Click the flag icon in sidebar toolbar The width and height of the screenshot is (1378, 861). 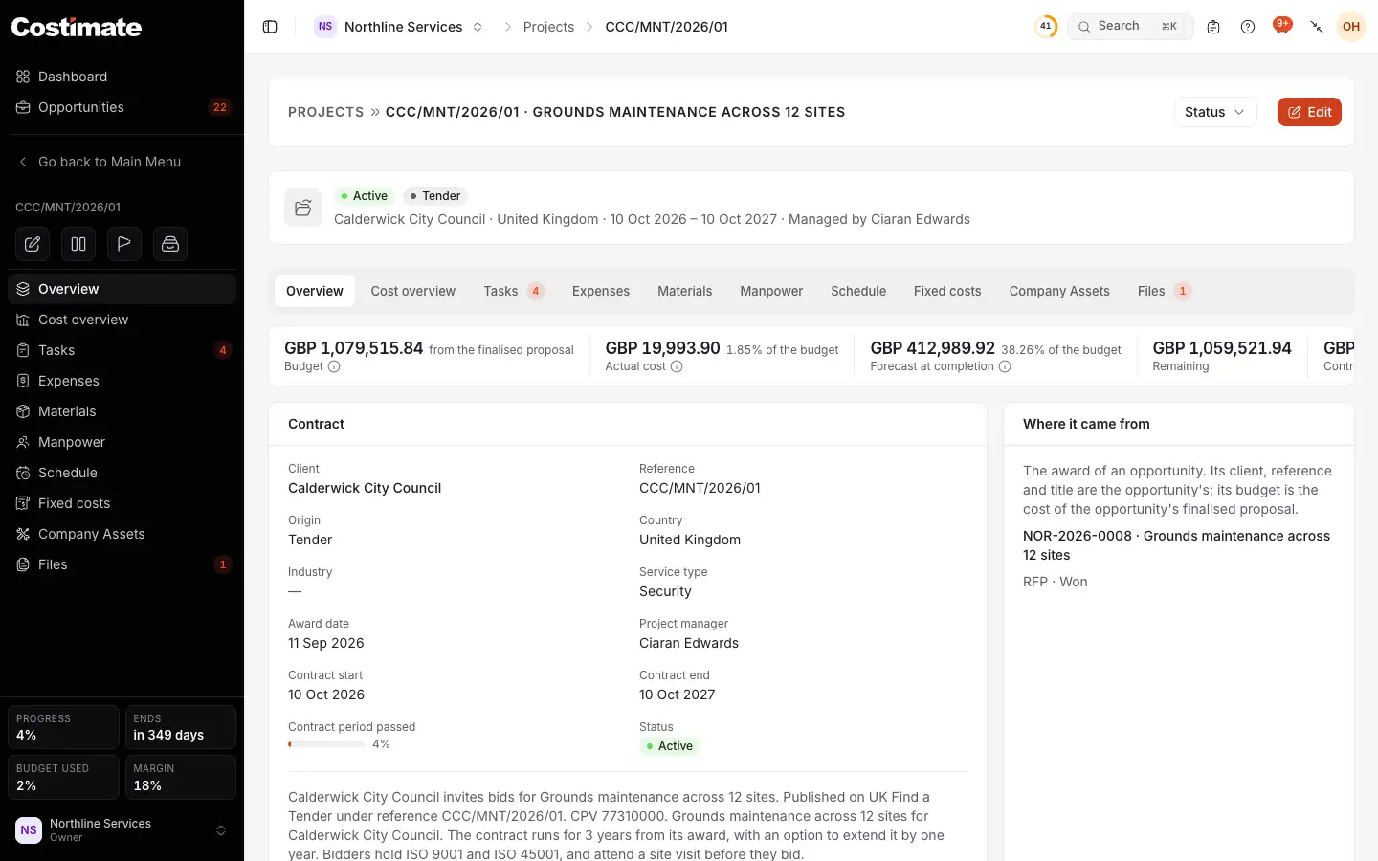[124, 244]
